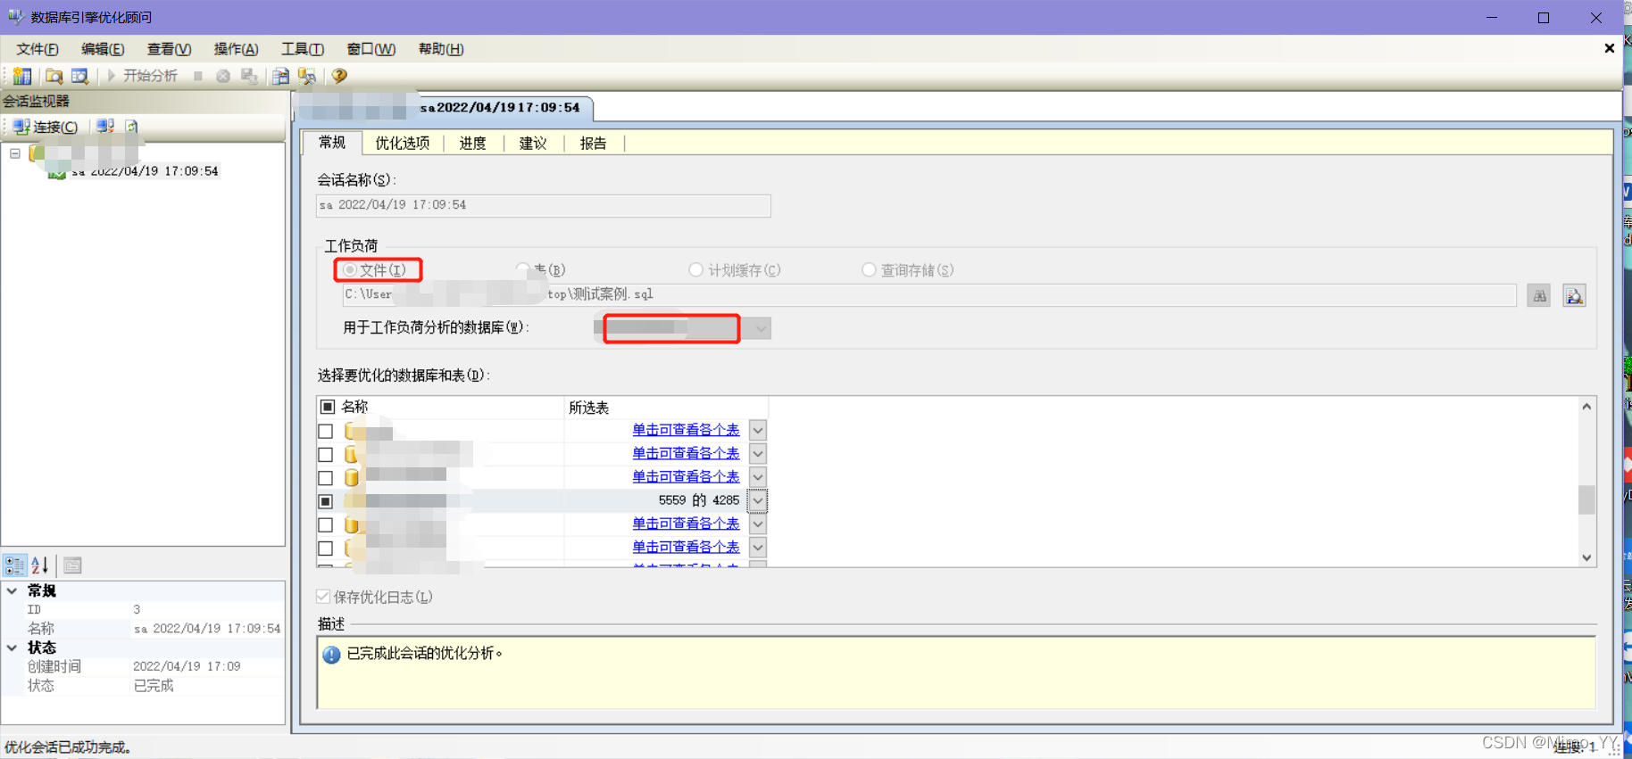Open the 查看(V) menu
This screenshot has height=759, width=1632.
pyautogui.click(x=169, y=49)
